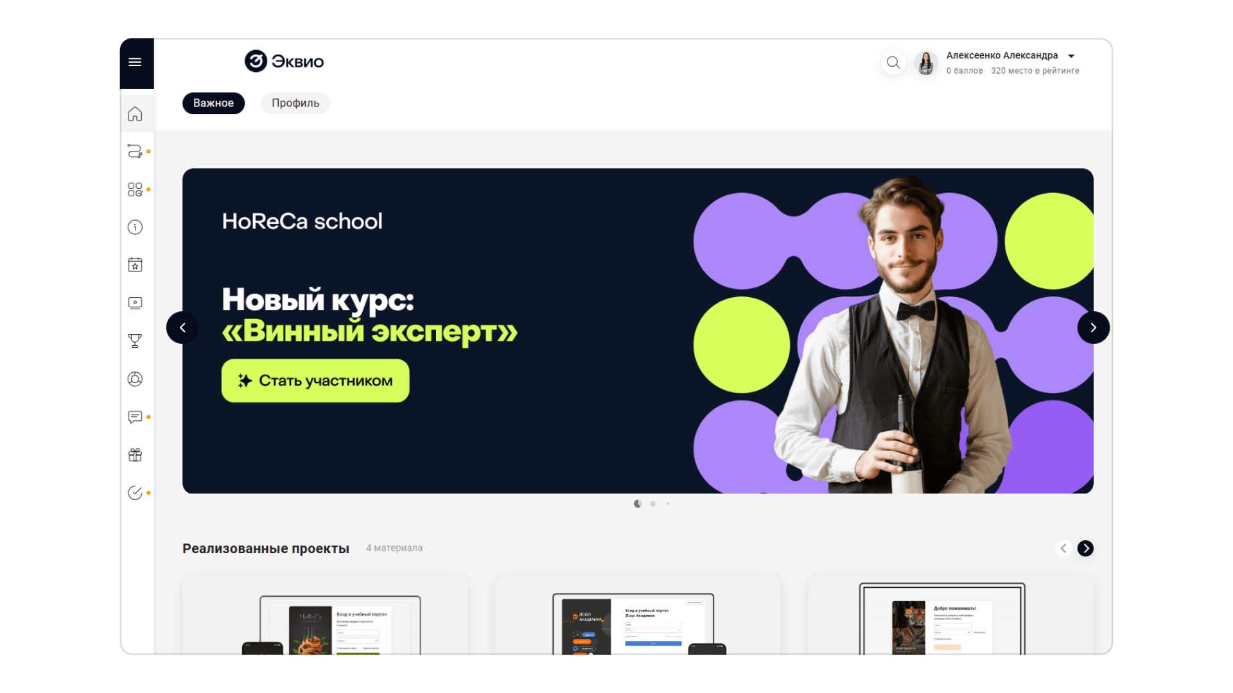1233x693 pixels.
Task: Open the lifebuoy support icon in sidebar
Action: [x=135, y=379]
